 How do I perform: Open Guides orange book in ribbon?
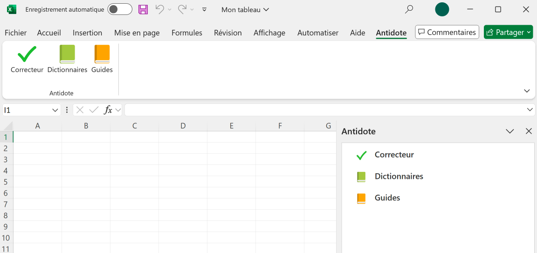pyautogui.click(x=102, y=55)
